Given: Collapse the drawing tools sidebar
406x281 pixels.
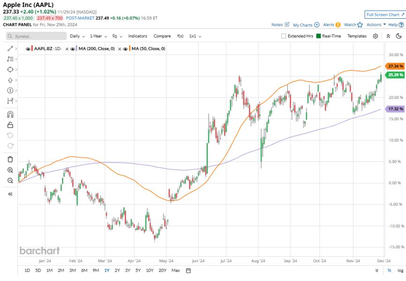Looking at the screenshot, I should coord(10,194).
